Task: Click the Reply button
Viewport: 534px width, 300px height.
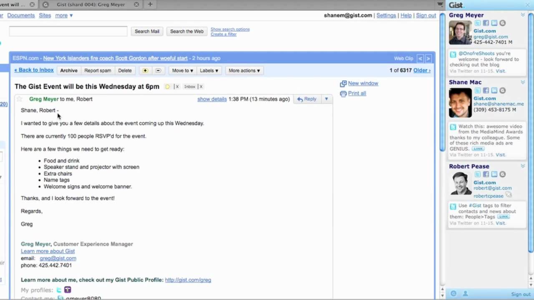Action: (307, 99)
